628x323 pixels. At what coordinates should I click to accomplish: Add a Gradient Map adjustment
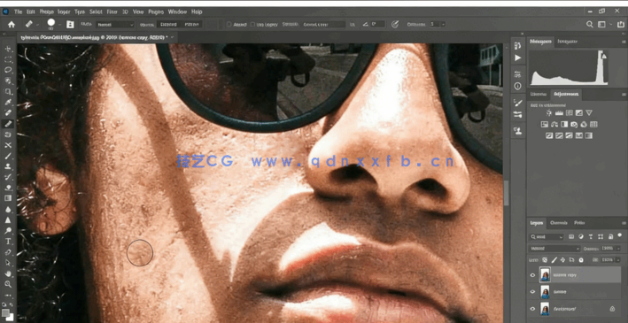click(x=589, y=135)
